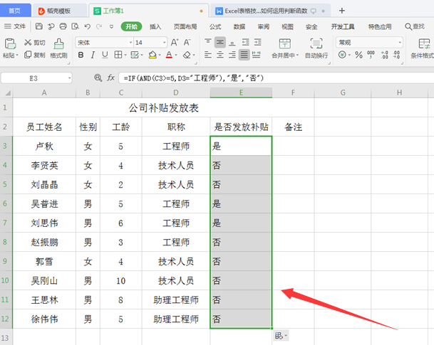
Task: Select cell containing 卢秋
Action: [x=44, y=146]
